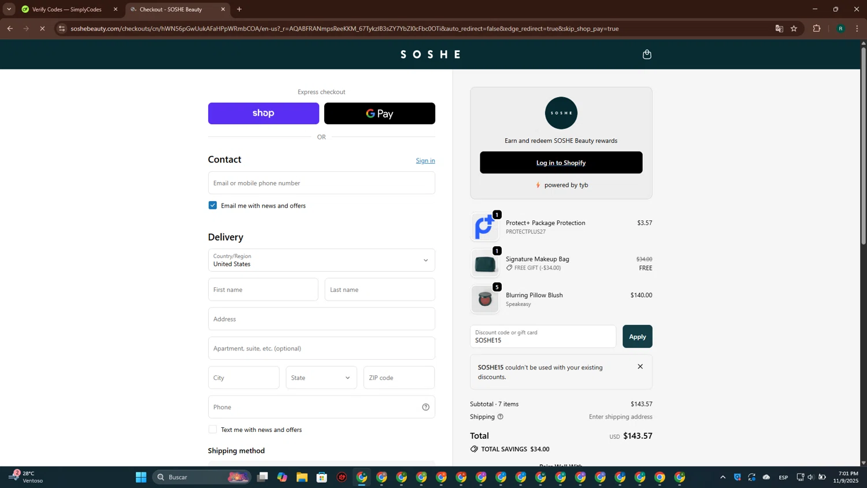The width and height of the screenshot is (867, 488).
Task: Open the Chrome three-dot menu
Action: coord(857,28)
